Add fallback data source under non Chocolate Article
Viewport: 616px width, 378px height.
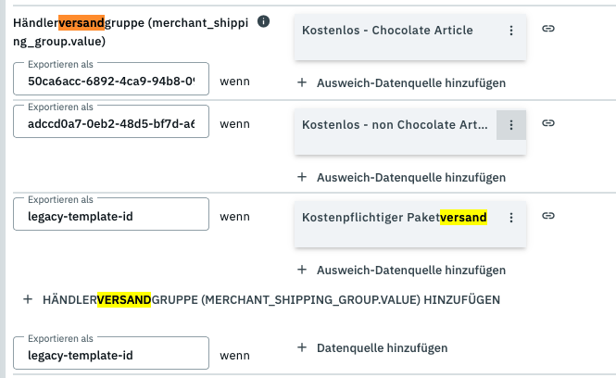coord(401,177)
